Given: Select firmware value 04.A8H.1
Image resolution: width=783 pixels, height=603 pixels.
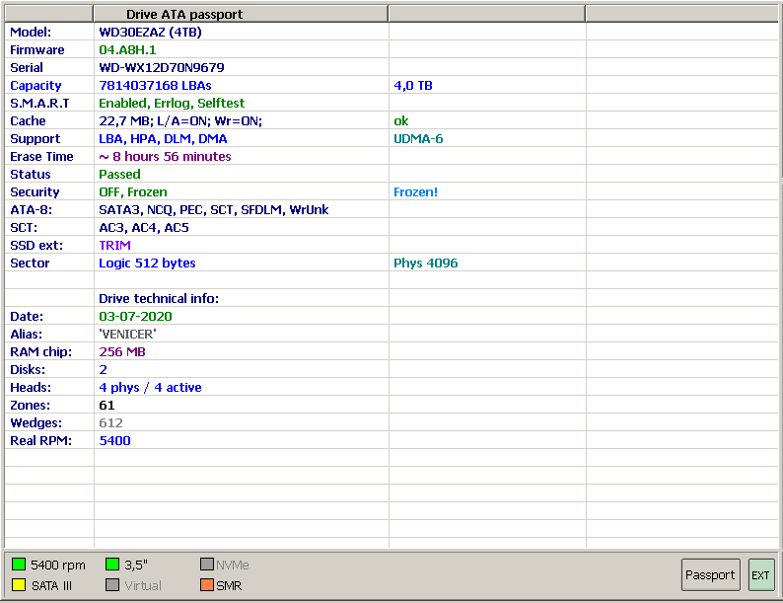Looking at the screenshot, I should [x=127, y=50].
